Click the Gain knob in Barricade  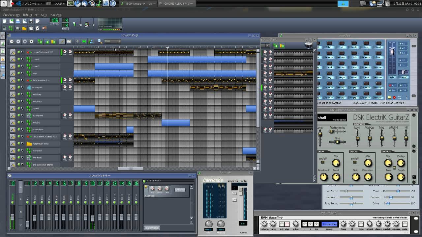pos(209,224)
